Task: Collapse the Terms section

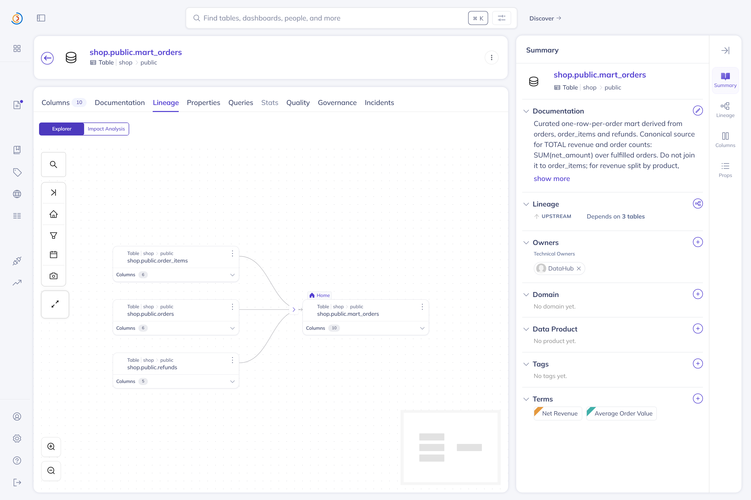Action: point(526,399)
